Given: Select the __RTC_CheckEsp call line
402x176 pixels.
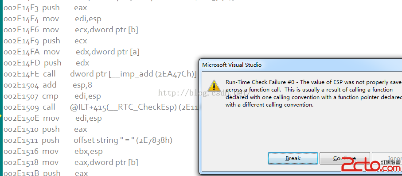Looking at the screenshot, I should point(101,107).
